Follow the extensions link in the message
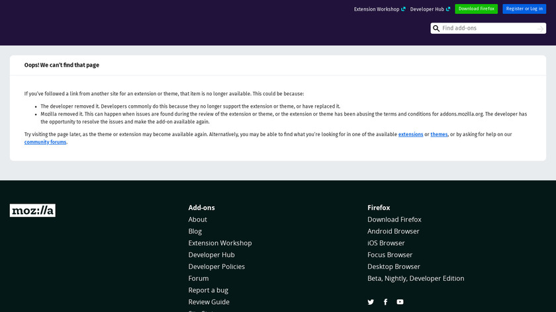 (410, 134)
